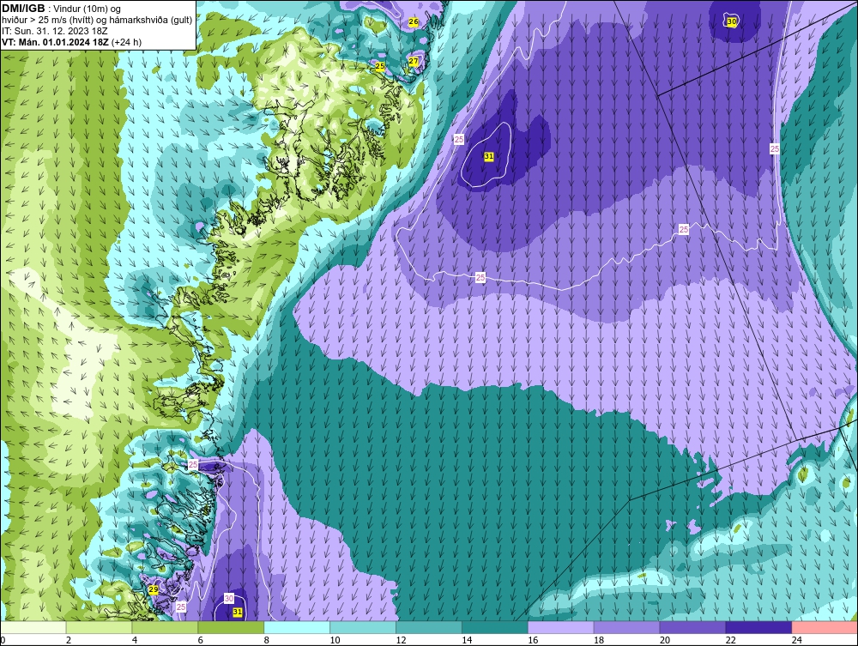
Task: Click the yellow 30 max gust marker
Action: click(732, 22)
